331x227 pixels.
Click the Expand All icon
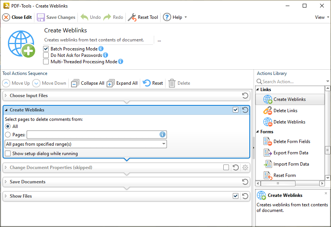coord(110,83)
